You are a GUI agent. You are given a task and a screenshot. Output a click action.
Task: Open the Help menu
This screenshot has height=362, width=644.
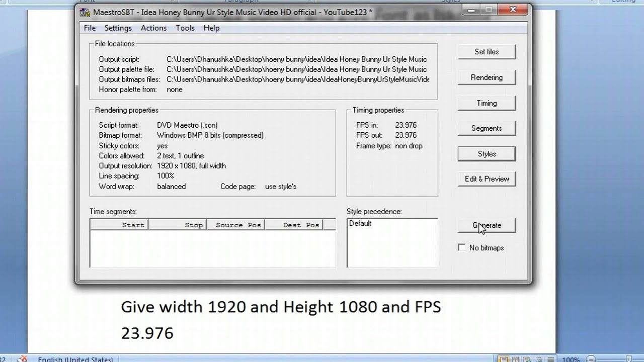pos(211,28)
